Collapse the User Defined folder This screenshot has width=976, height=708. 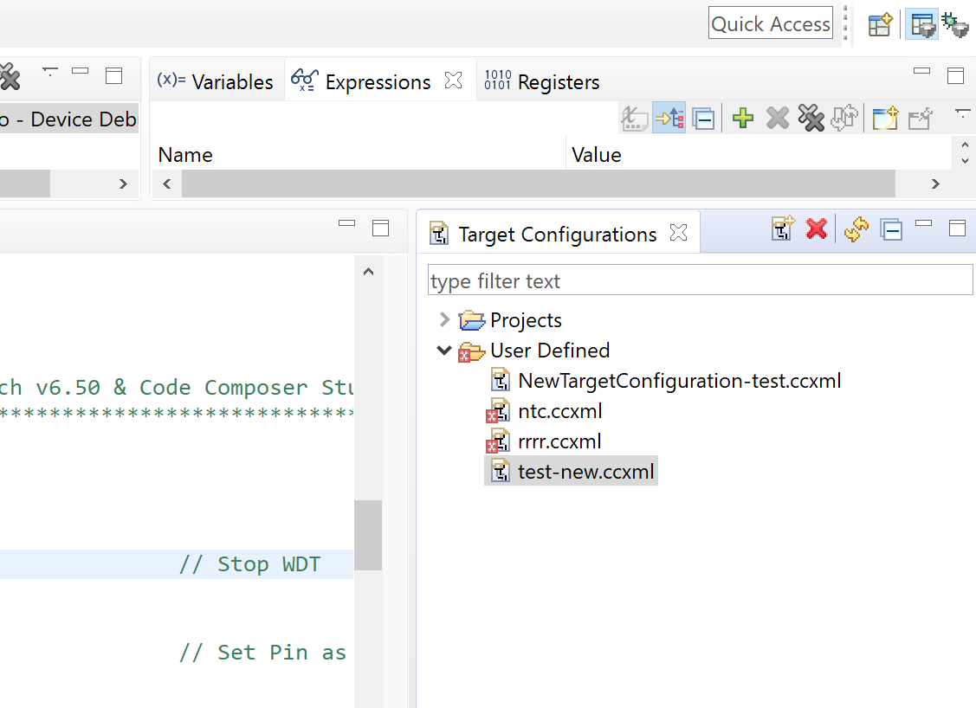click(444, 351)
